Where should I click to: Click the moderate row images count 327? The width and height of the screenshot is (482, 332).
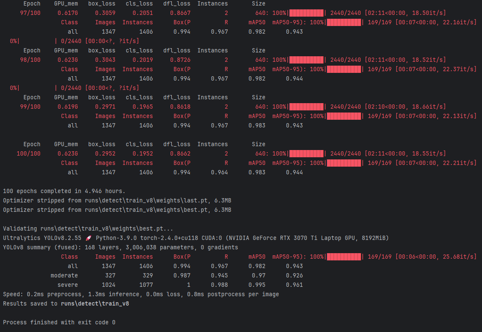pos(110,275)
